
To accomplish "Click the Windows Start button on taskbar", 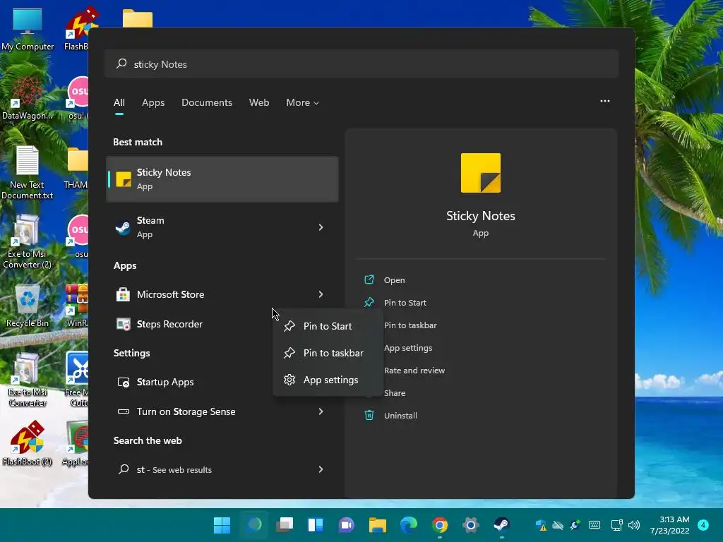I will (x=222, y=525).
